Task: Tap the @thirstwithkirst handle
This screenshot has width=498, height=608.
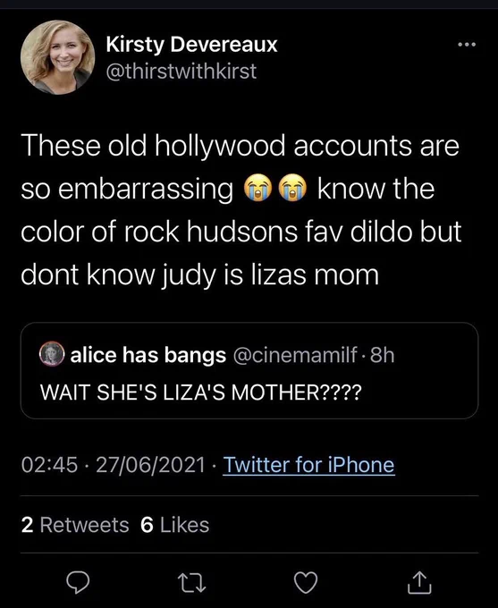Action: coord(181,72)
